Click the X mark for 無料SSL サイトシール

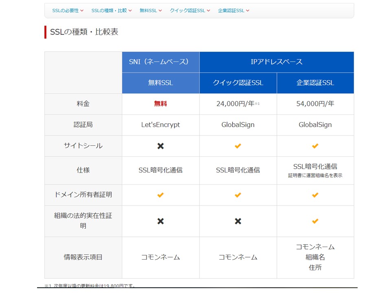pyautogui.click(x=160, y=146)
